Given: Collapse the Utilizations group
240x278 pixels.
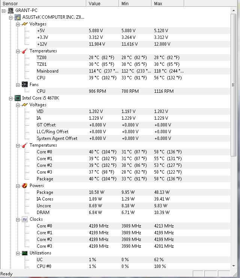Looking at the screenshot, I should (x=18, y=254).
